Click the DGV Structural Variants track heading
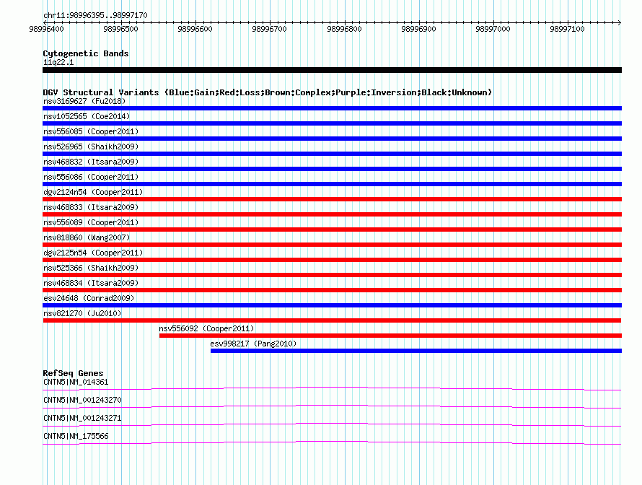Viewport: 642px width, 485px height. (268, 92)
